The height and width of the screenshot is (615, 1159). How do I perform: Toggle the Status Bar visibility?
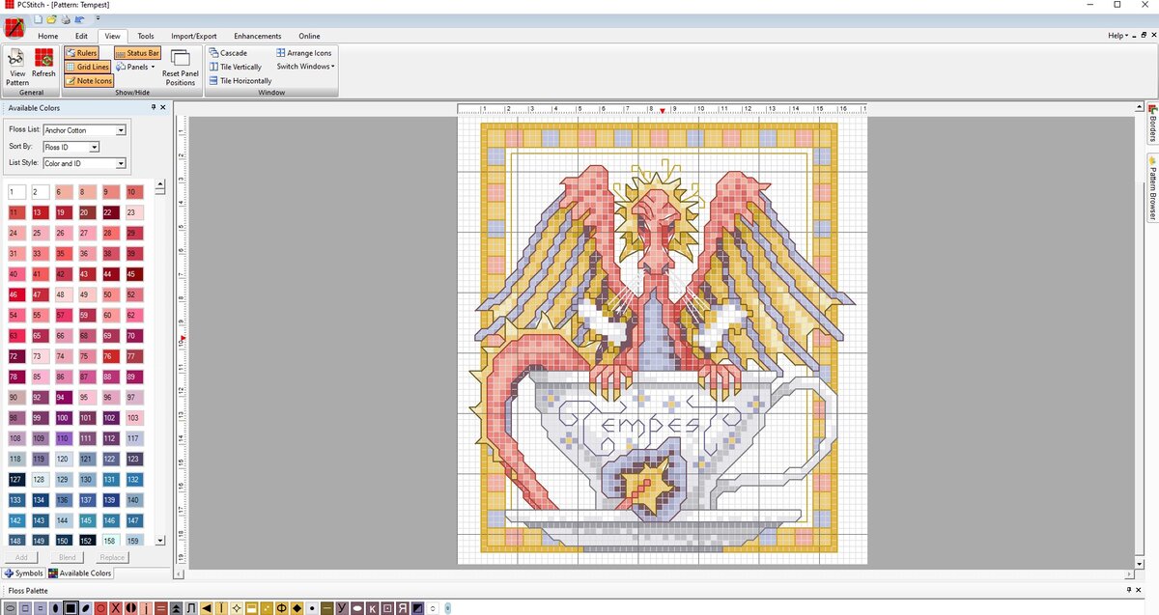(x=138, y=53)
